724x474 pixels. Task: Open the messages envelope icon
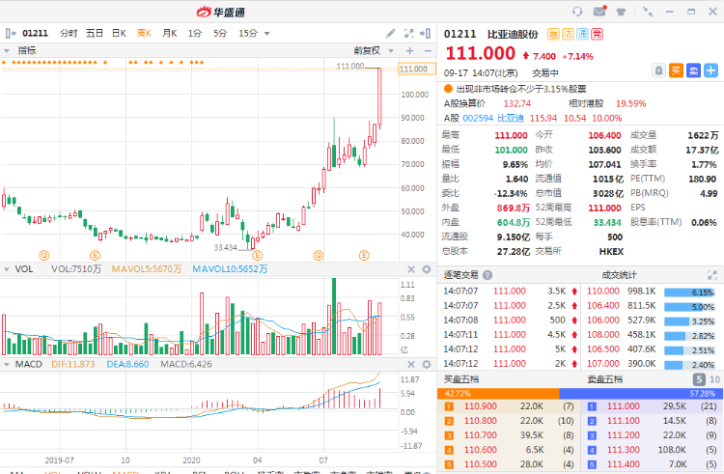[599, 11]
